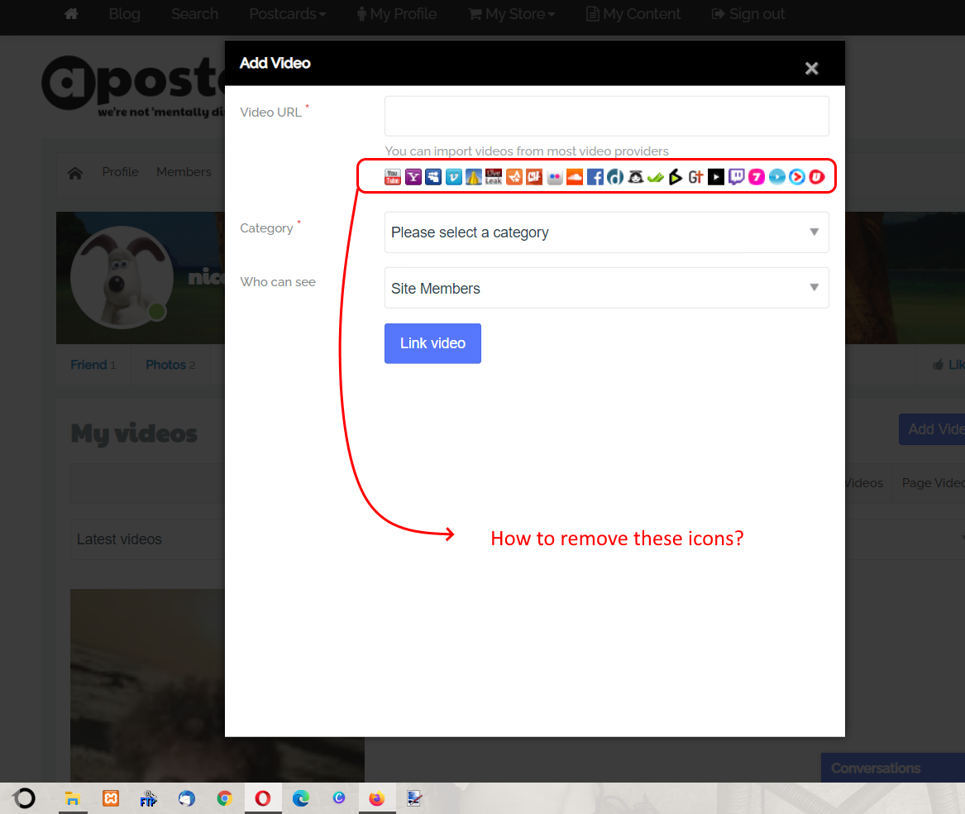The height and width of the screenshot is (814, 965).
Task: Click Sign out
Action: [x=748, y=13]
